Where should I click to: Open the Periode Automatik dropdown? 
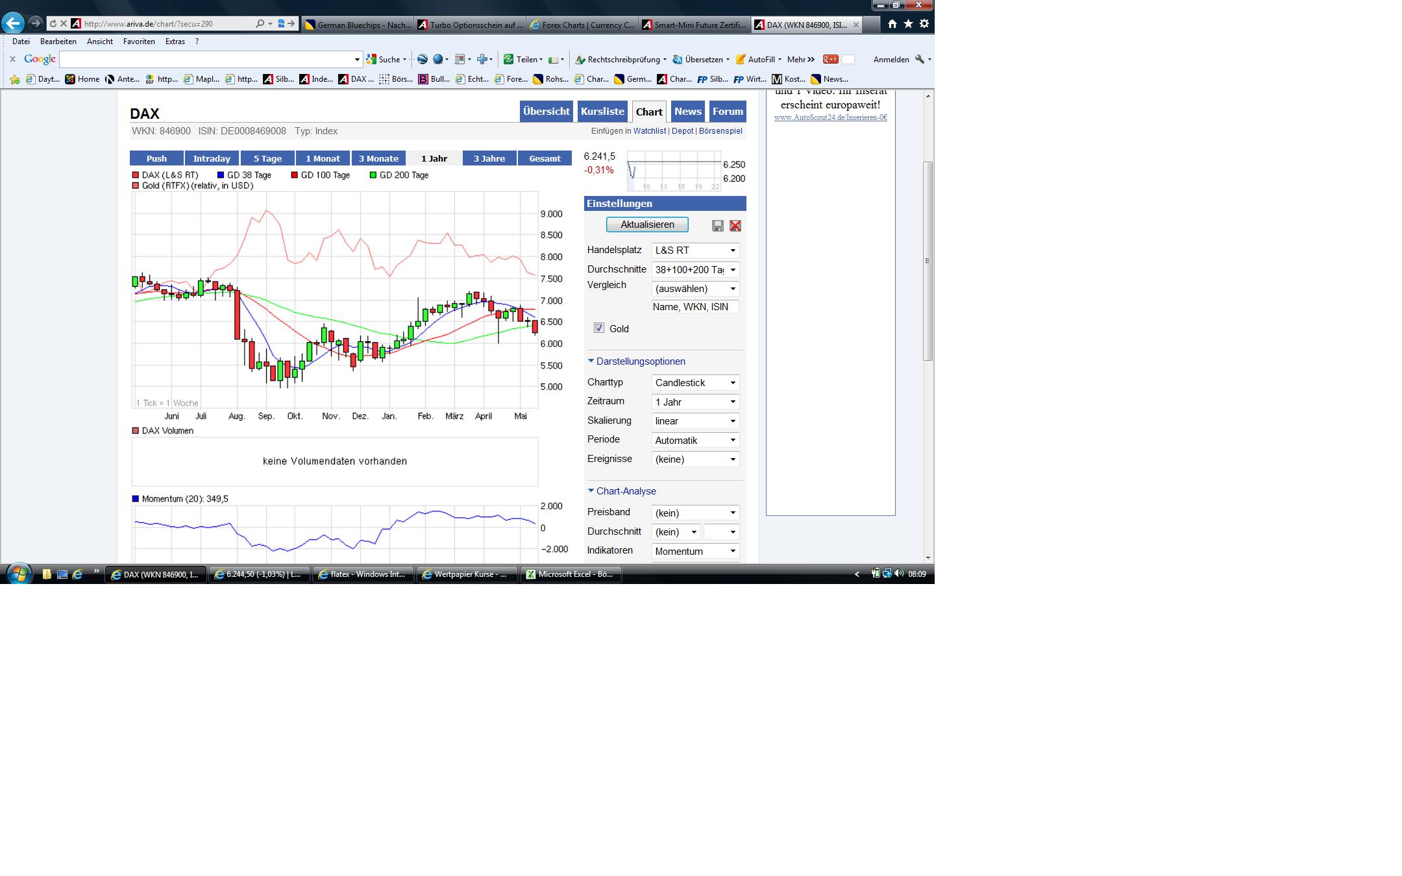(695, 441)
